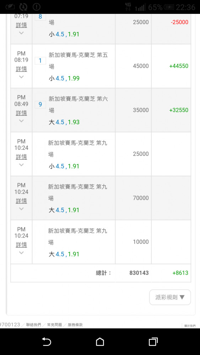Tap the sync icon in status bar
The image size is (200, 355).
[23, 7]
